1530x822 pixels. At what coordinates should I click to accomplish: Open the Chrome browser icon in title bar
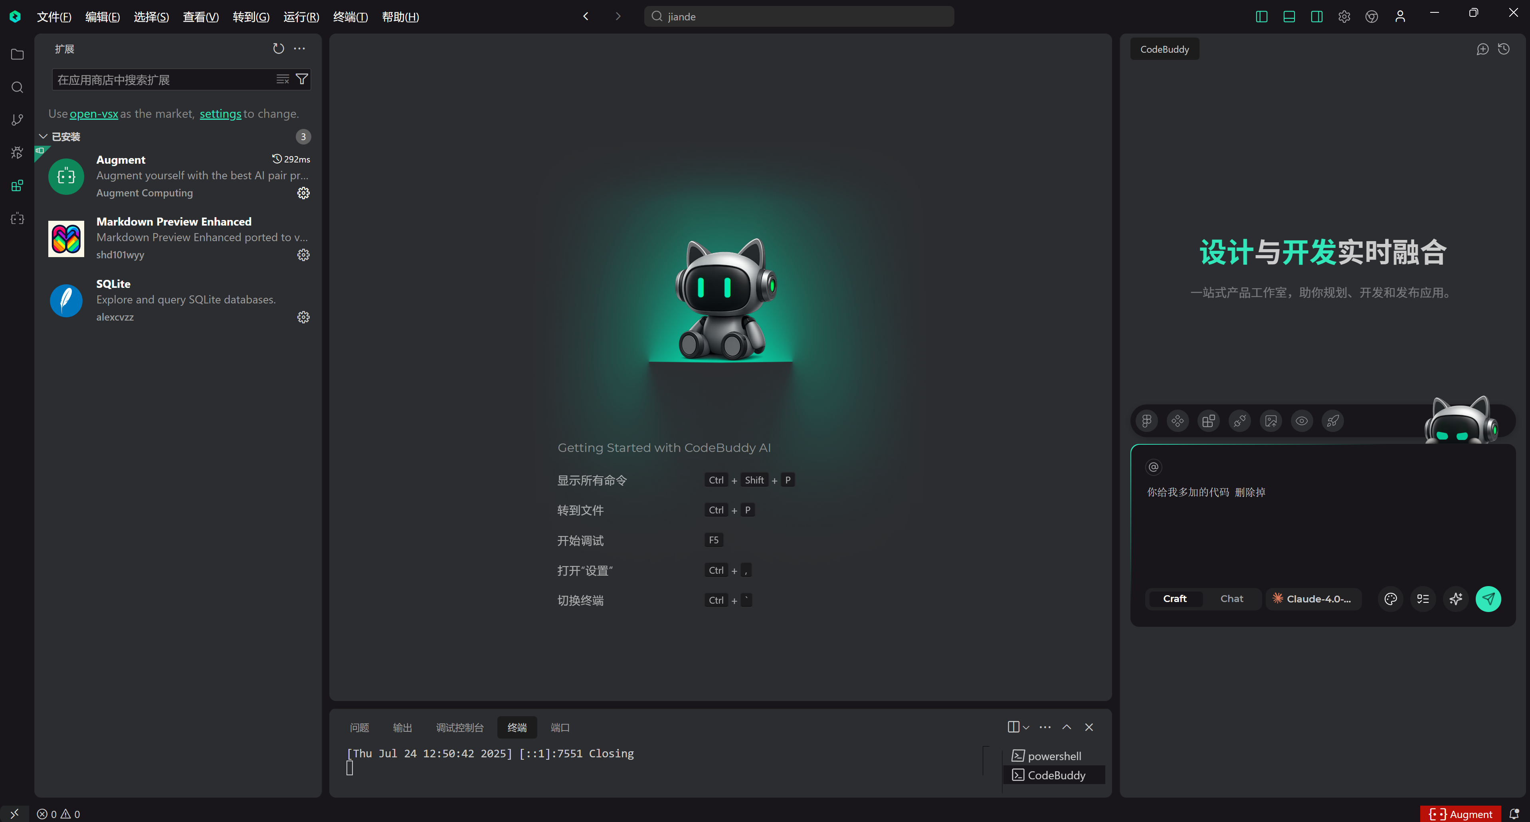(x=1372, y=17)
